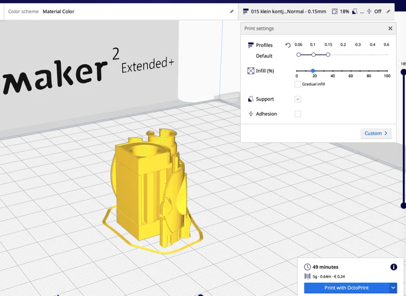Expand Print with OctoPrint dropdown arrow

tap(393, 288)
